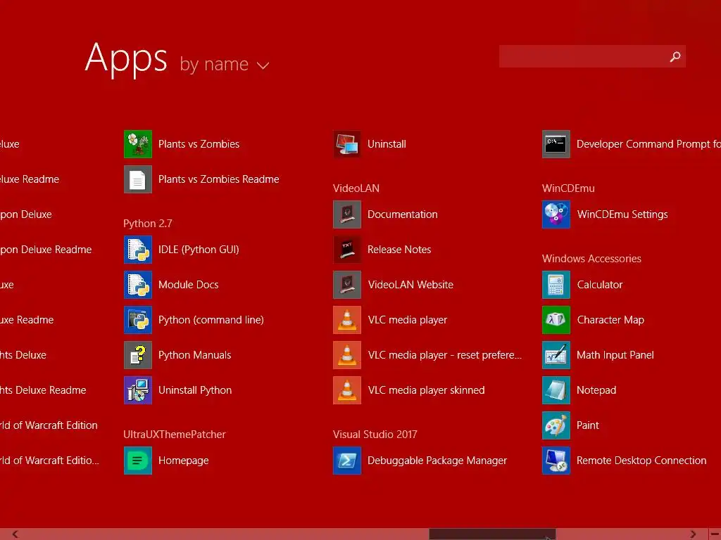Launch the Python (command line) icon
This screenshot has height=540, width=721.
coord(138,320)
